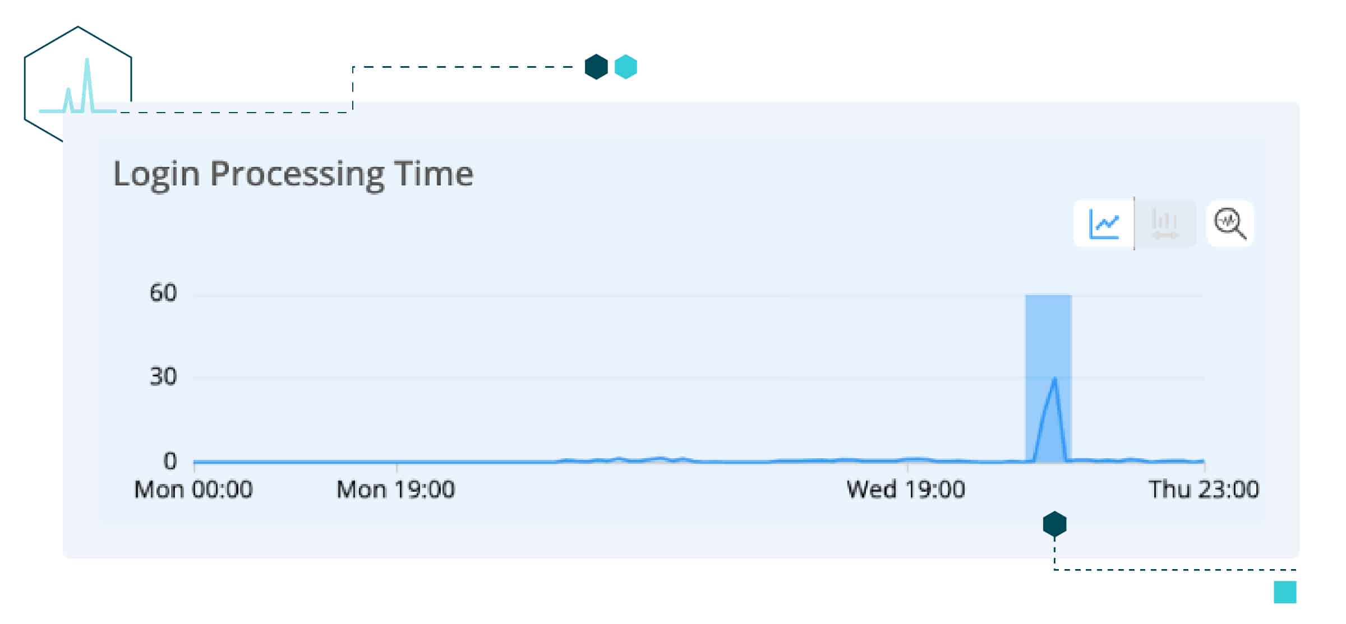Switch to the line chart view
Image resolution: width=1346 pixels, height=624 pixels.
click(x=1103, y=223)
